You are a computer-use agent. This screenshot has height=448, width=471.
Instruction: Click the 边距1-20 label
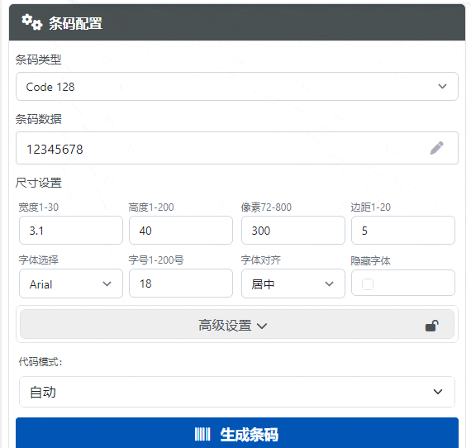click(x=371, y=207)
